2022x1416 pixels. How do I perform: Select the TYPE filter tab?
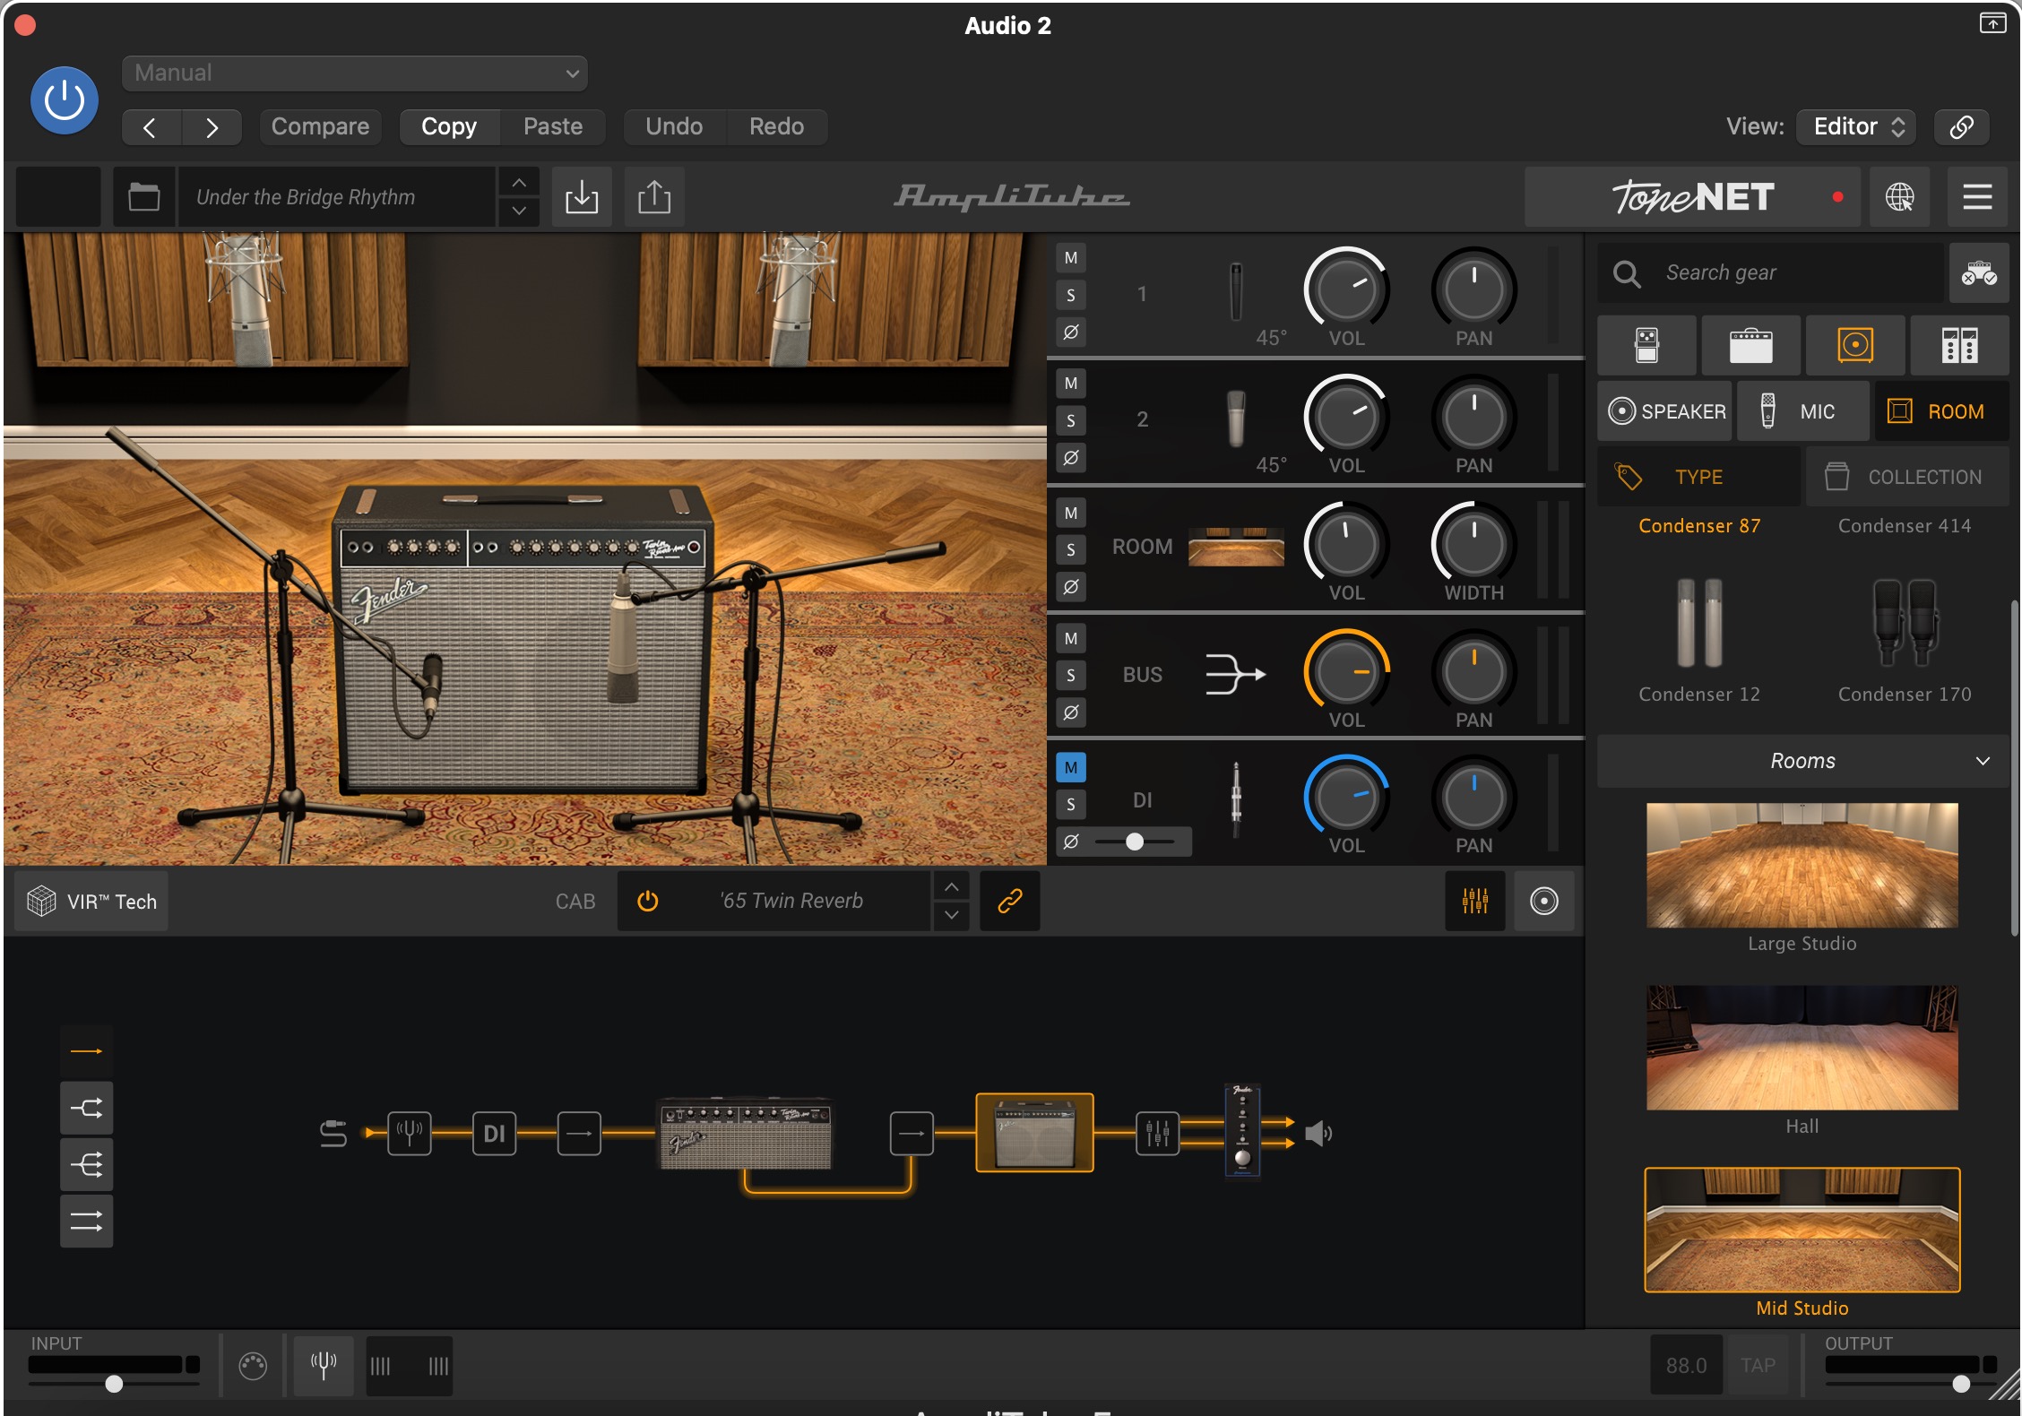tap(1698, 477)
